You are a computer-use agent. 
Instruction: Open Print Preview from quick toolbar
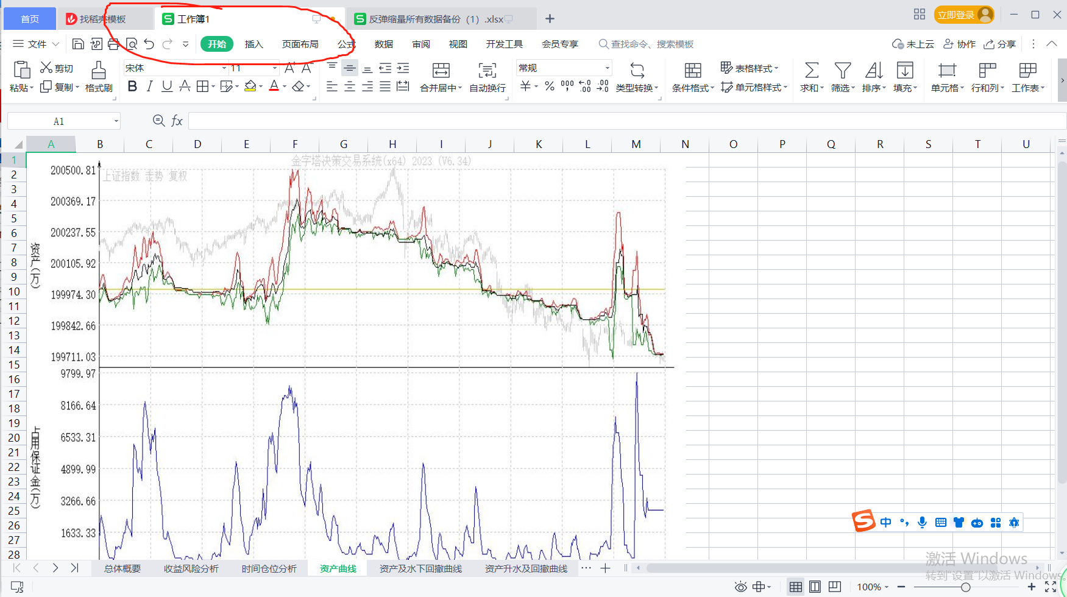[x=132, y=44]
